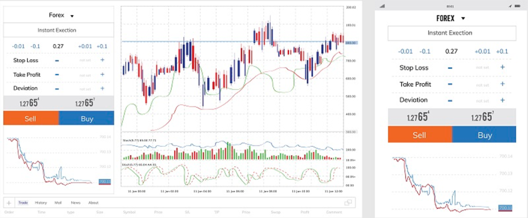Click sell price 1.2765 above mobile Sell
Screen dimensions: 528x218
pyautogui.click(x=419, y=117)
